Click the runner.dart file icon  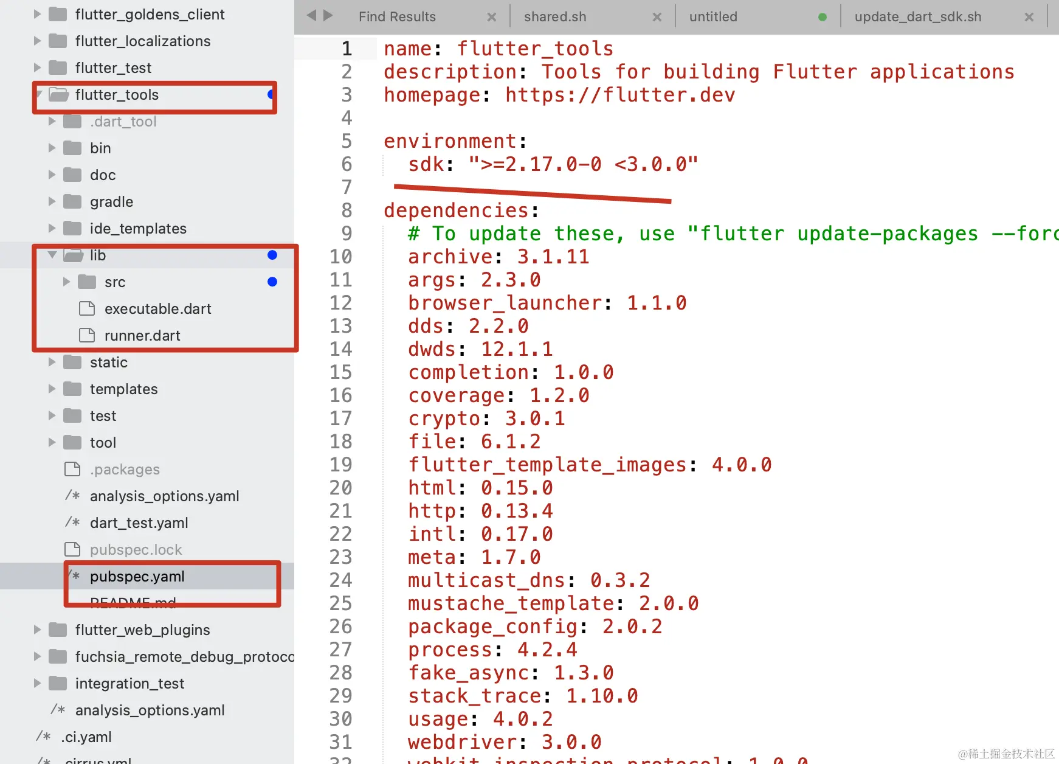(87, 335)
